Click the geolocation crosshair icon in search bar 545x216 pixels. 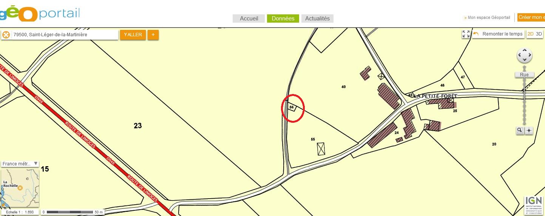coord(6,35)
